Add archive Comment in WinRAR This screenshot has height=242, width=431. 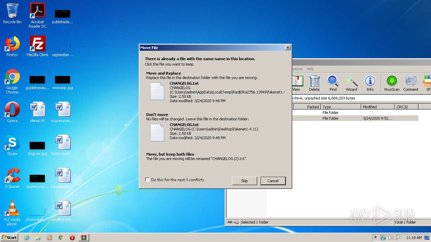410,83
